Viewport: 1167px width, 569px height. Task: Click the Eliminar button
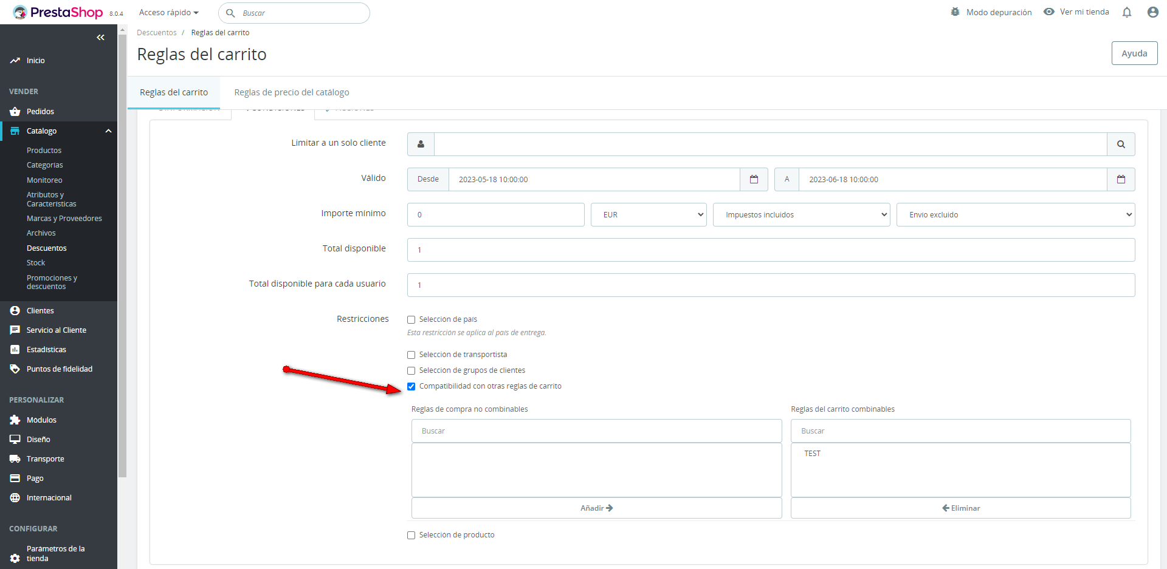click(960, 508)
